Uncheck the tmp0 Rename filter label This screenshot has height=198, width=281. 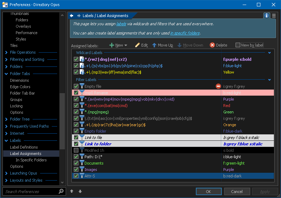point(76,93)
